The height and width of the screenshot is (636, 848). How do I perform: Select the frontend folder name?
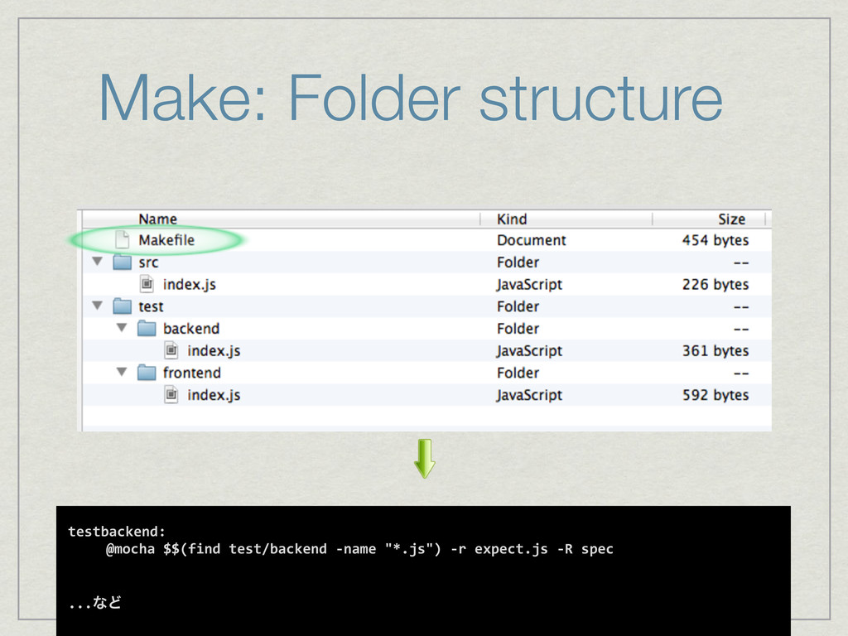pyautogui.click(x=192, y=373)
